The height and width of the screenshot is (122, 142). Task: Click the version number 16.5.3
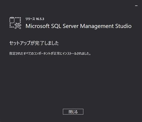click(x=40, y=19)
